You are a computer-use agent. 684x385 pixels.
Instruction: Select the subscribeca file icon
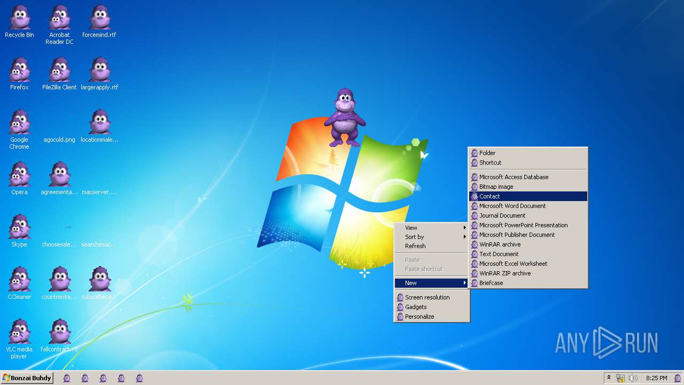click(x=99, y=284)
